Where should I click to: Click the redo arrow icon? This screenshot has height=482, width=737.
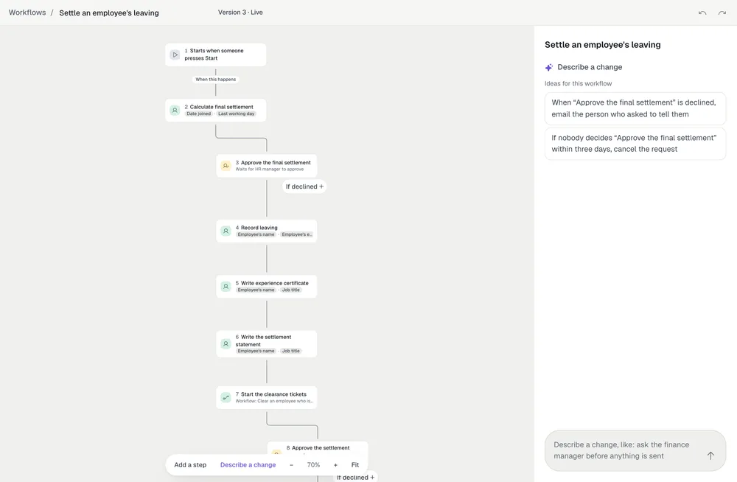point(722,13)
